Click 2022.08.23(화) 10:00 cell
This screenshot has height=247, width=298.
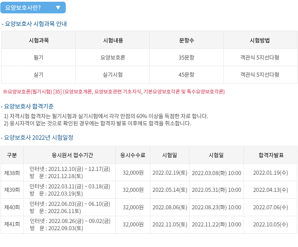click(216, 207)
